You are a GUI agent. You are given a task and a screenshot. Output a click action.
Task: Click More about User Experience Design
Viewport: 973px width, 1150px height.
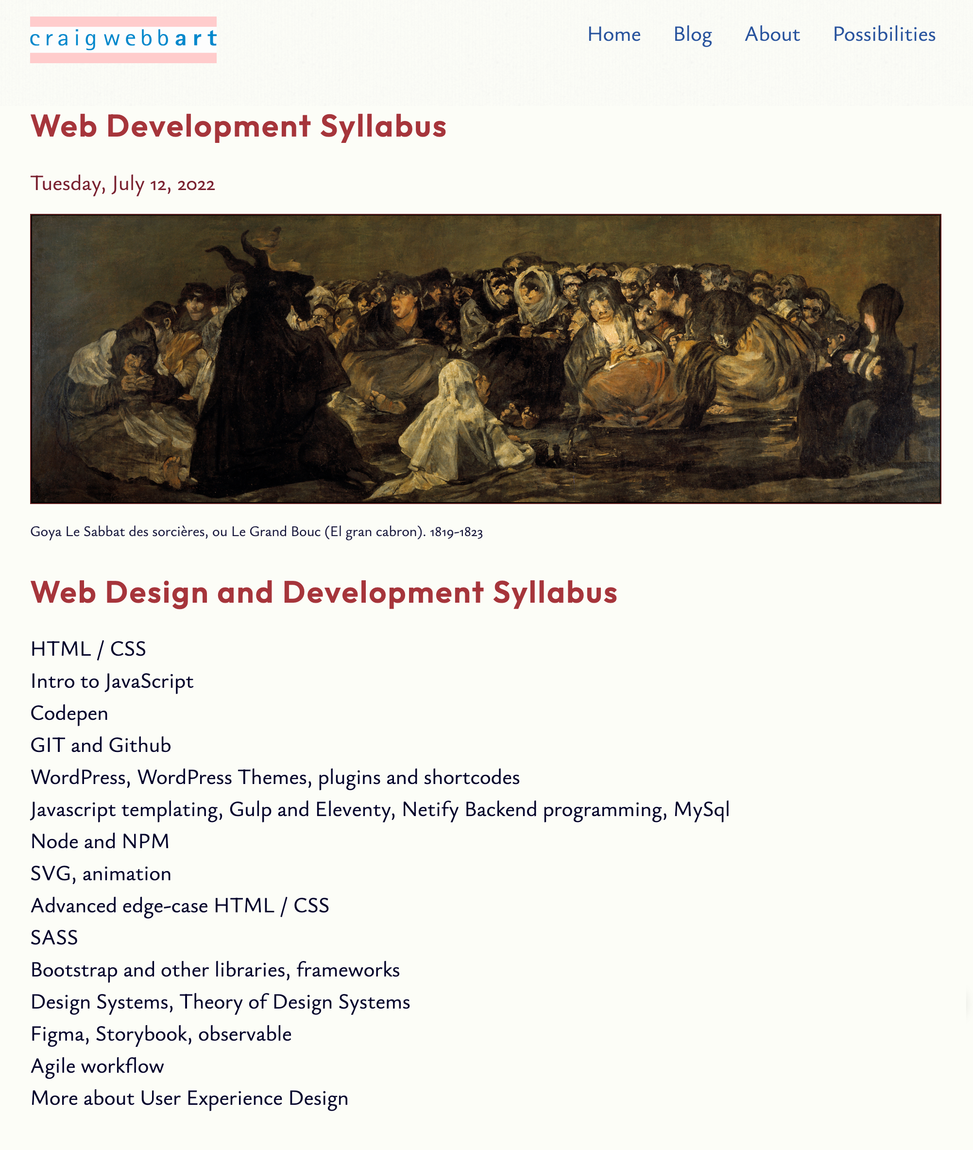pos(189,1098)
